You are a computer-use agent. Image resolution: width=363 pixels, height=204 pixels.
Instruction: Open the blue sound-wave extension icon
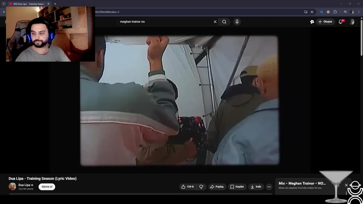(321, 12)
